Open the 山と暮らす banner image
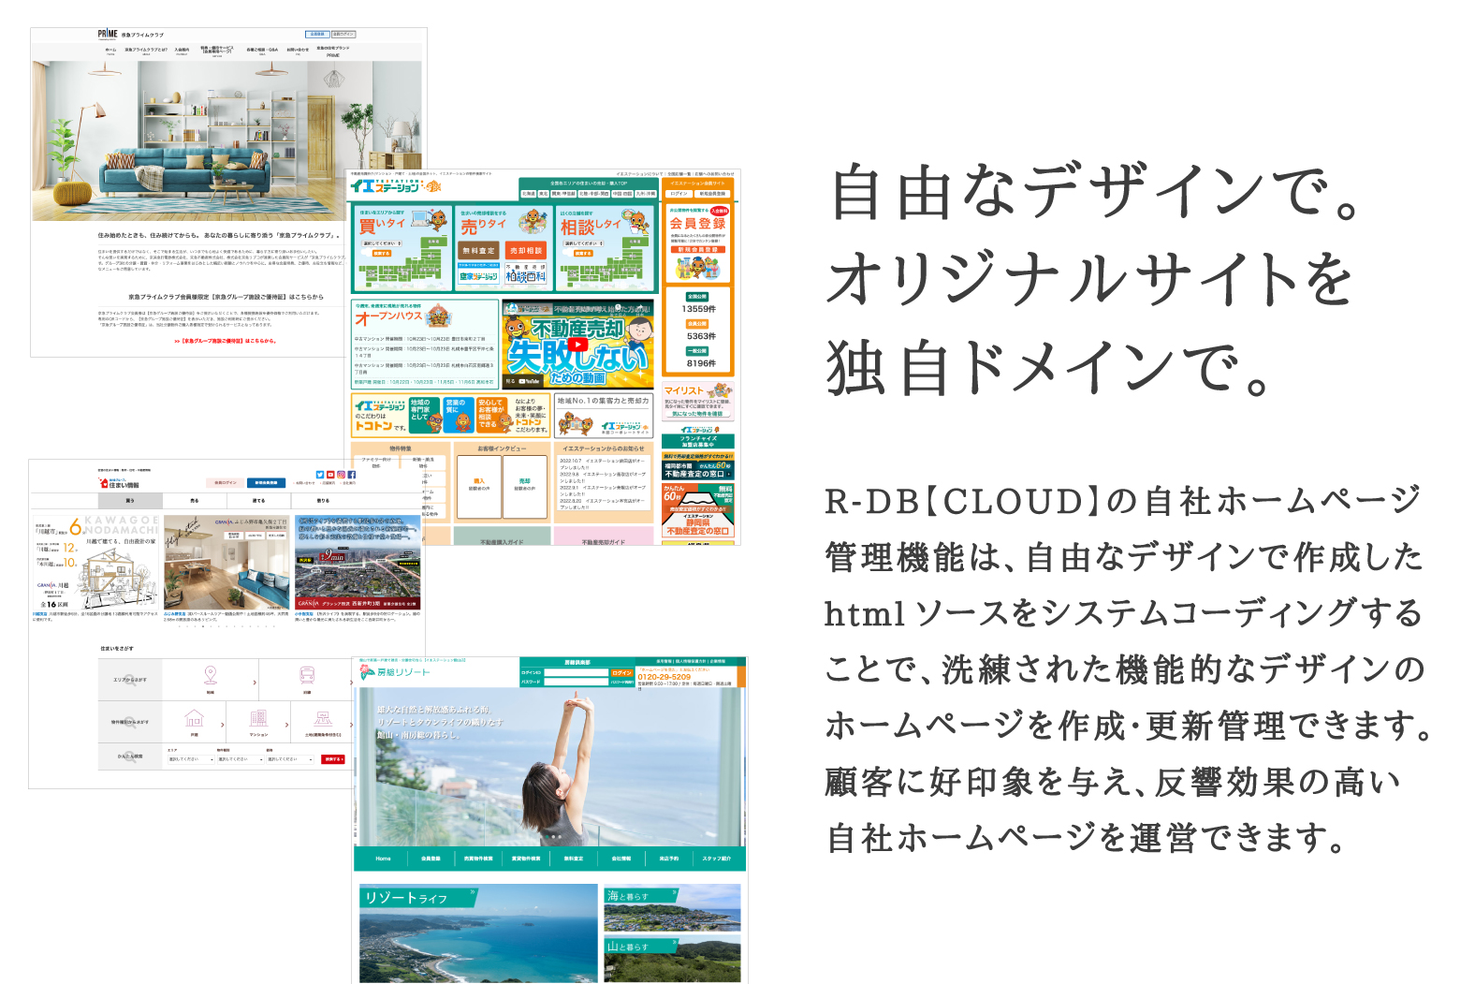1475x984 pixels. tap(672, 959)
